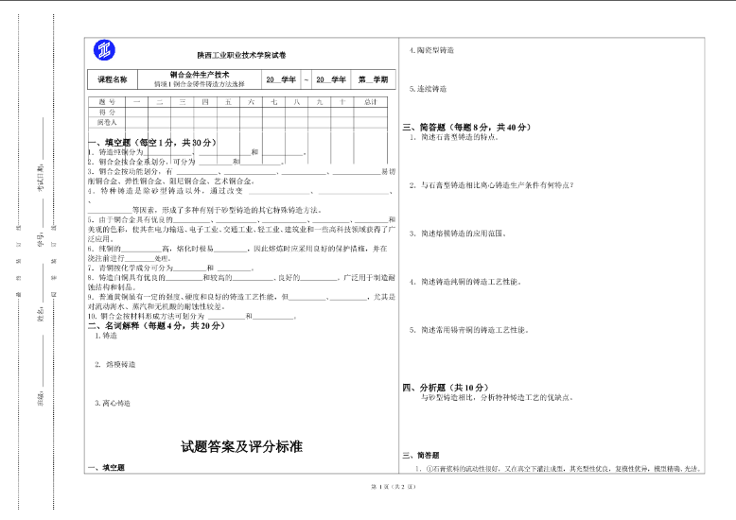Select heading 四、分析题(共10分)
The height and width of the screenshot is (520, 736).
[446, 388]
